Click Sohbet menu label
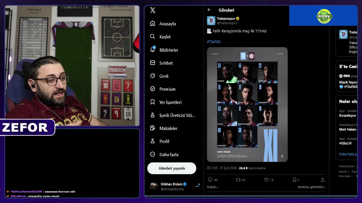362x203 pixels. (x=166, y=63)
